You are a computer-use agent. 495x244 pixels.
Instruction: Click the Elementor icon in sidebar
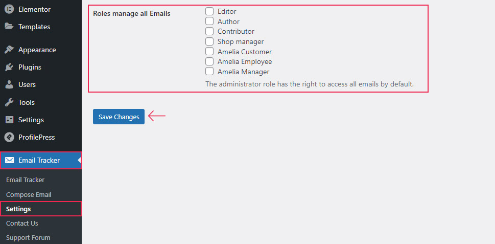(9, 9)
